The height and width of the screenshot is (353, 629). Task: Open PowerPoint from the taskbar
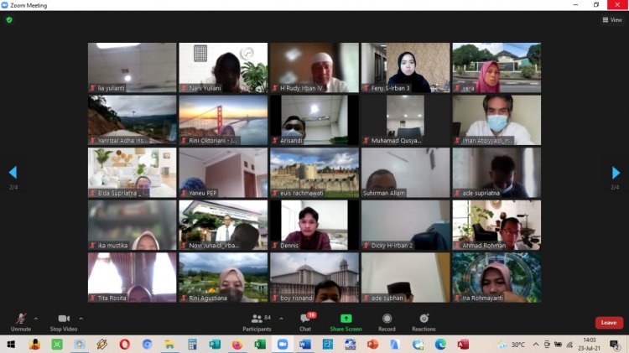point(372,344)
